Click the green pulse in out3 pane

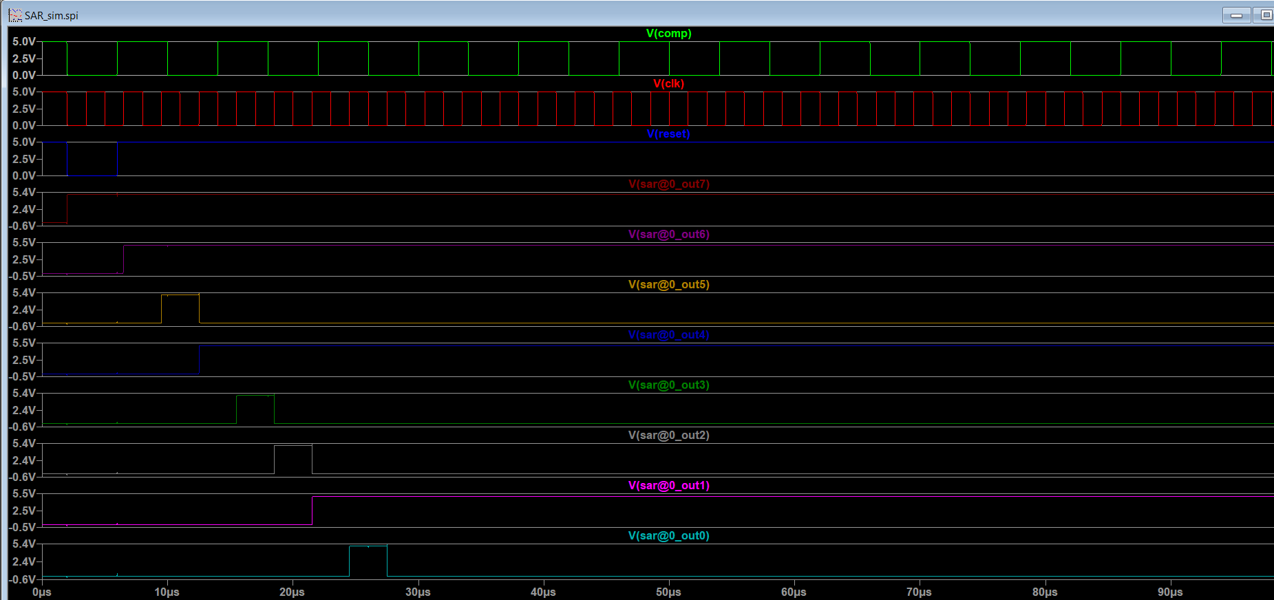(x=255, y=396)
